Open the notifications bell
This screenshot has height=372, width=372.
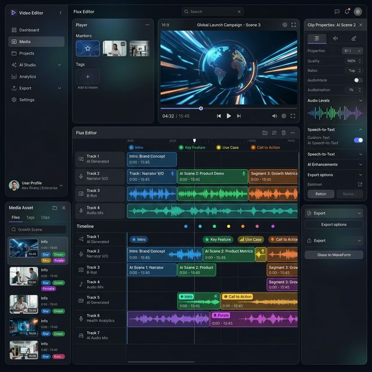point(347,11)
